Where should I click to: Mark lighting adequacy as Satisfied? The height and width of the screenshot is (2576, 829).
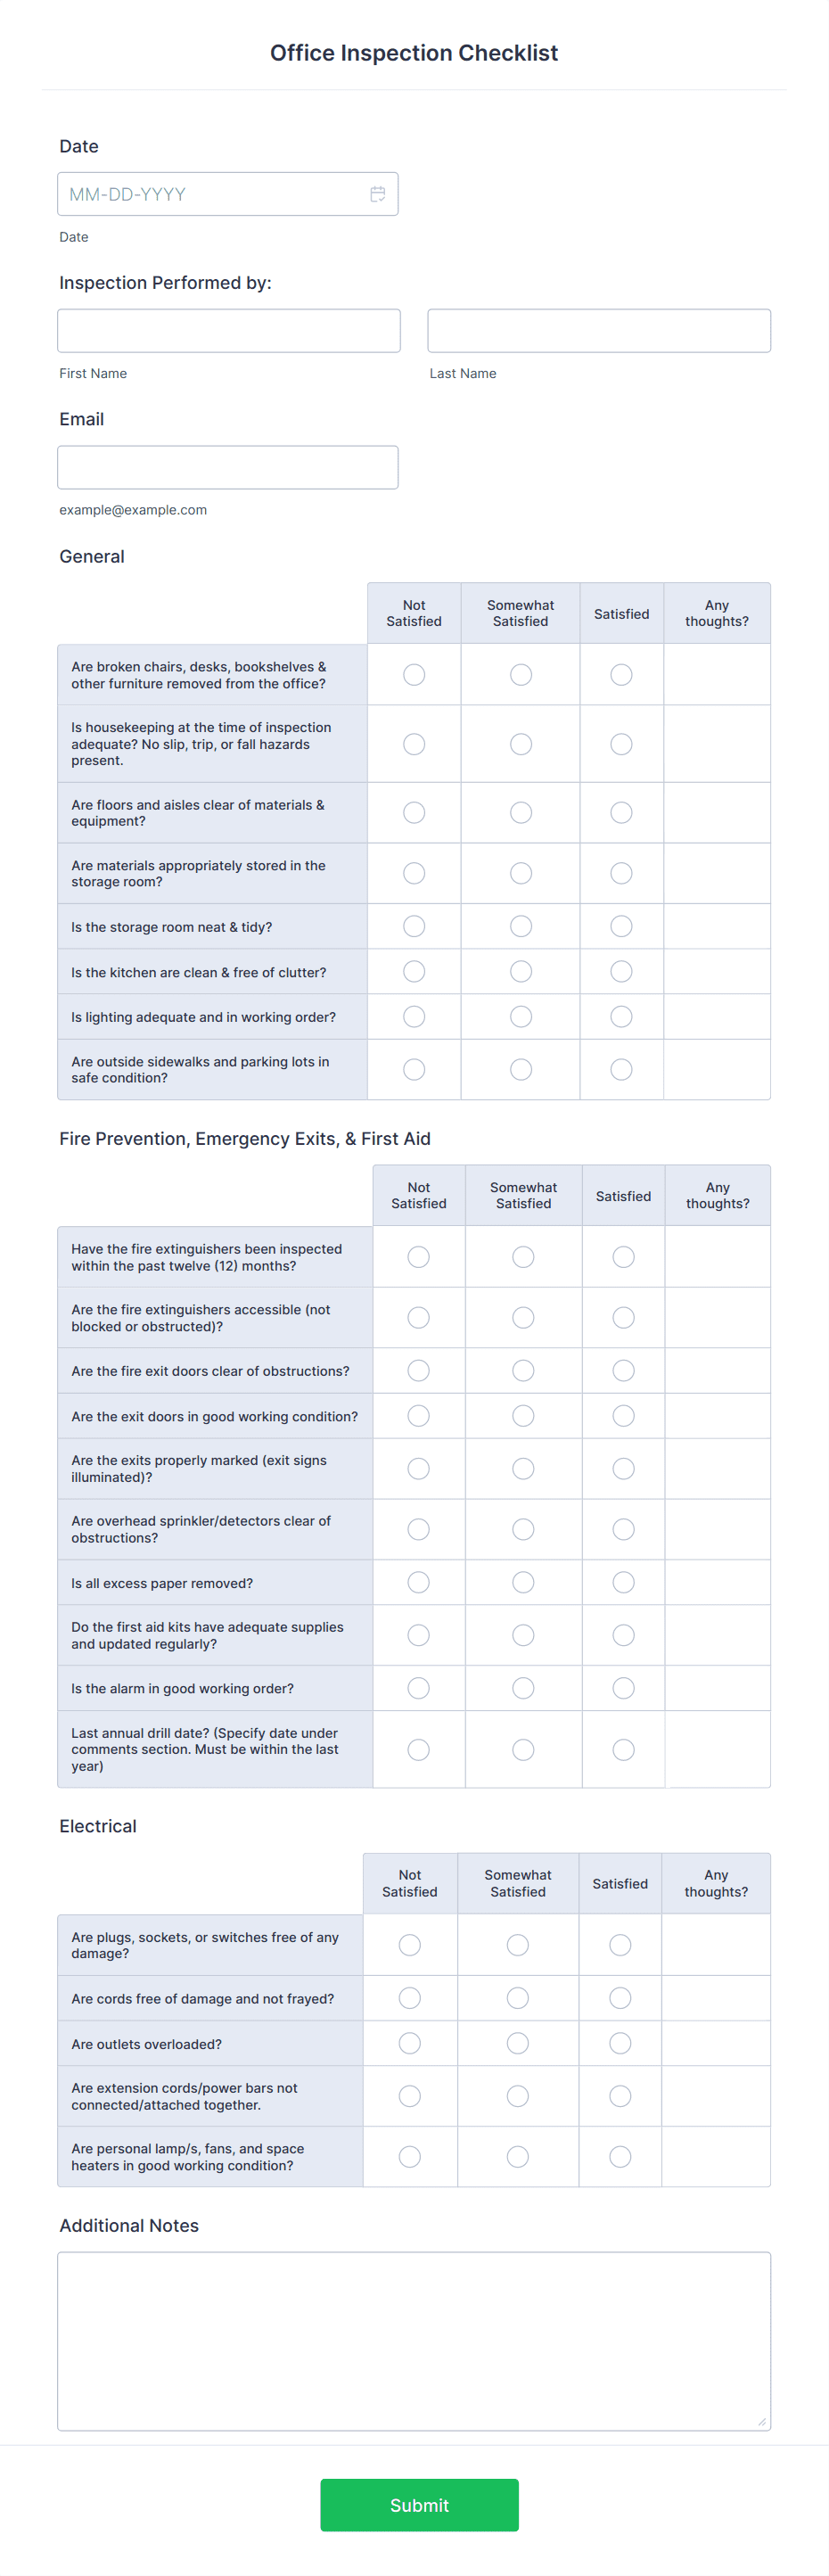coord(621,1016)
